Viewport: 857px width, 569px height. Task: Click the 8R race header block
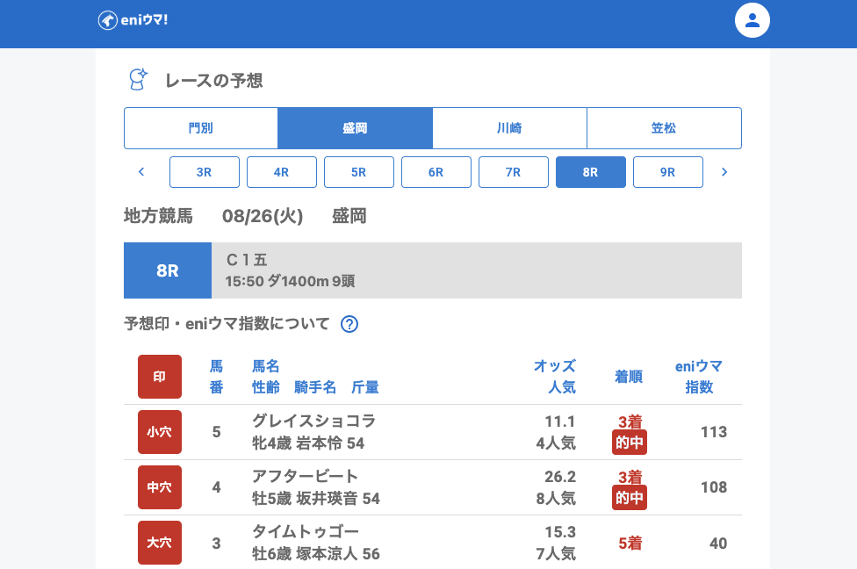(x=168, y=270)
